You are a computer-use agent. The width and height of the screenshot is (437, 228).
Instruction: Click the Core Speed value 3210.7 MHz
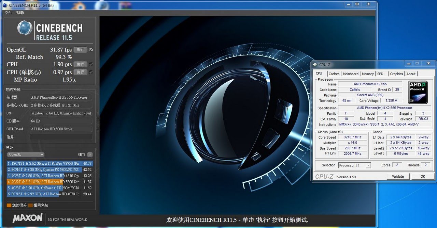353,137
